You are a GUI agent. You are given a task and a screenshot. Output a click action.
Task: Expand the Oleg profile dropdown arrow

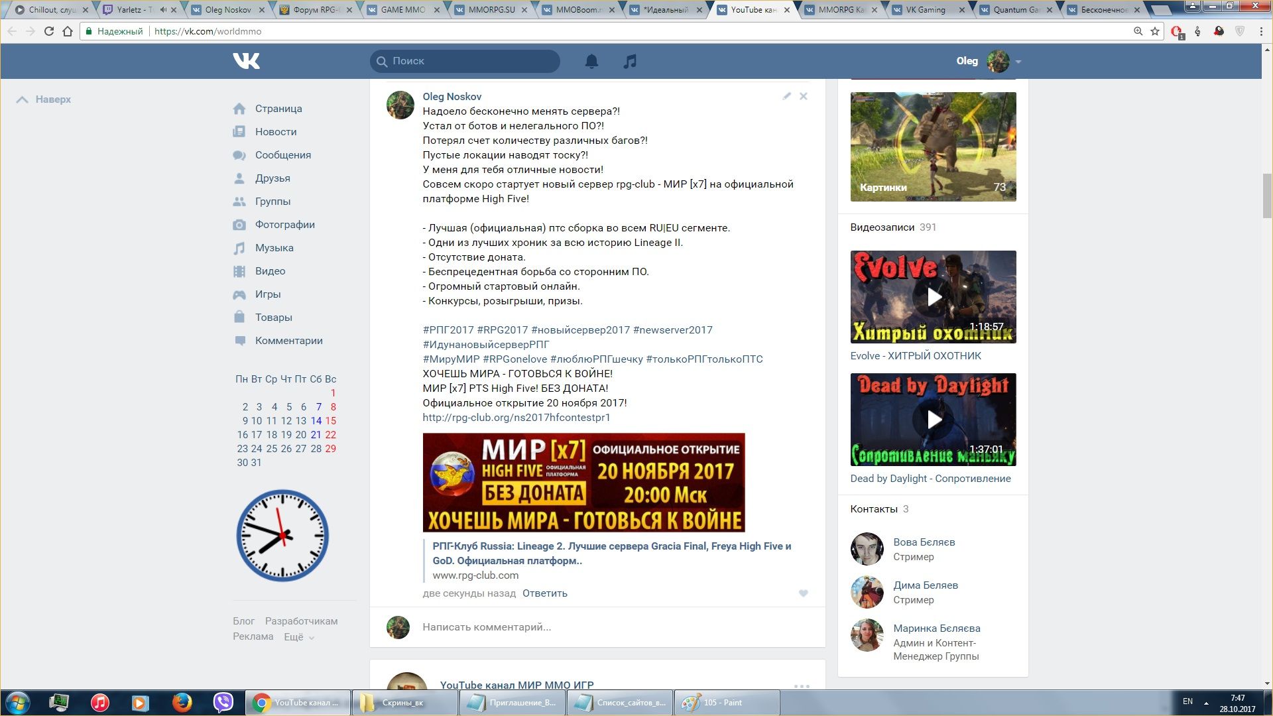click(x=1018, y=62)
